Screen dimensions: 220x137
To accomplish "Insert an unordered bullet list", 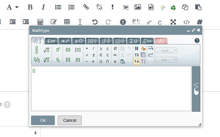I will point(58,7).
